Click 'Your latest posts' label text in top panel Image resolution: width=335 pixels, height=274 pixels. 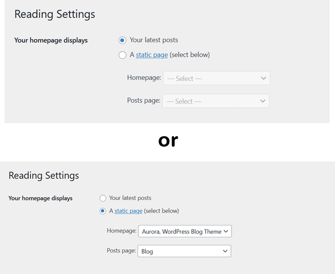(154, 40)
